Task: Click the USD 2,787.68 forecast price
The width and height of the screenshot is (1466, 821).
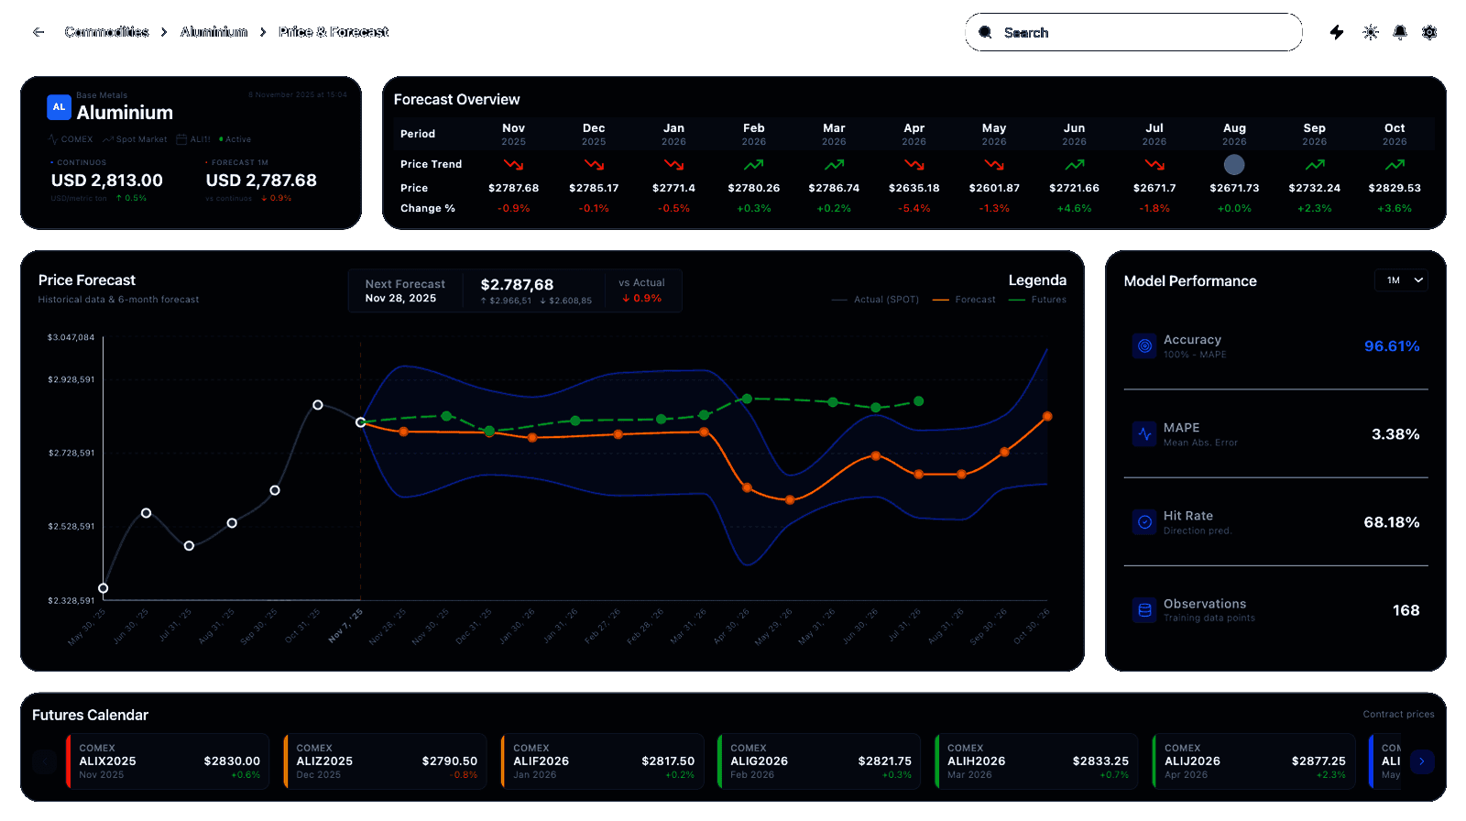Action: pos(261,181)
